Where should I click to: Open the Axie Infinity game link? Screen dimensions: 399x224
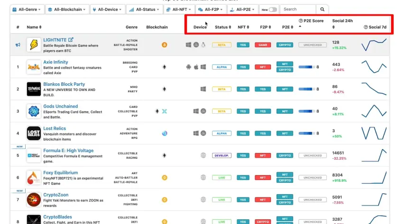[56, 62]
